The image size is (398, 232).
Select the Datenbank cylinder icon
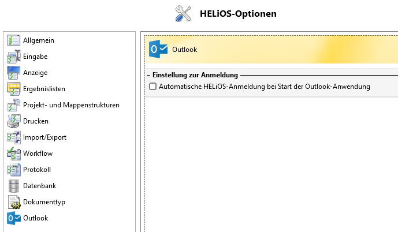pos(13,186)
